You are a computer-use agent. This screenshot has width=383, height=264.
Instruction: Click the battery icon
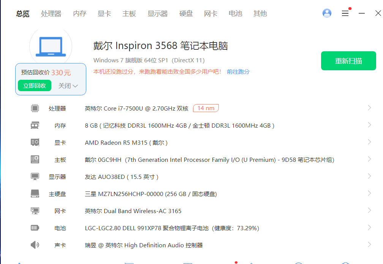pyautogui.click(x=35, y=228)
